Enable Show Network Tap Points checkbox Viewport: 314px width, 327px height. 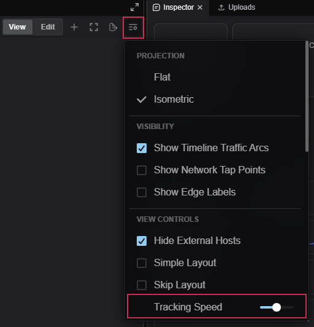[142, 170]
